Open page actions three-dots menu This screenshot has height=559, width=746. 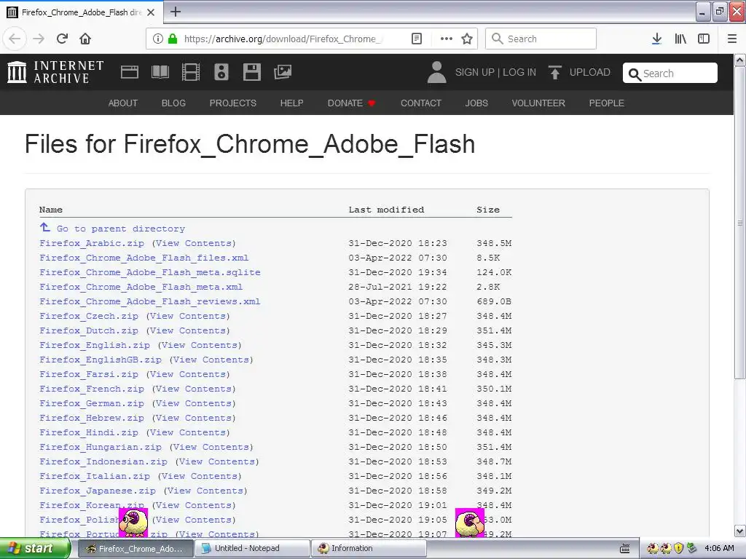447,39
